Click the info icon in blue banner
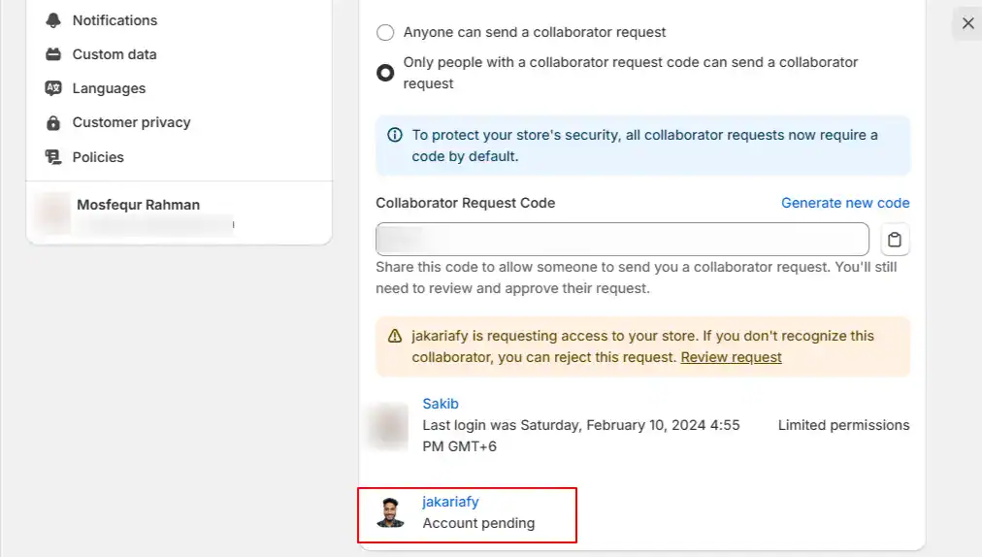The height and width of the screenshot is (557, 982). (395, 135)
